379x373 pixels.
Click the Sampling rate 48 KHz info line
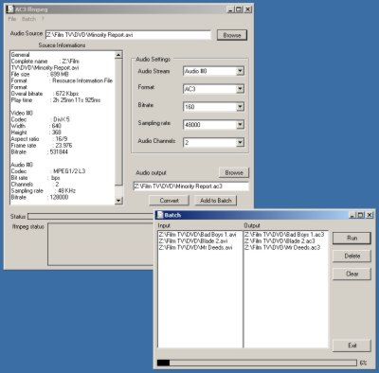click(x=44, y=190)
